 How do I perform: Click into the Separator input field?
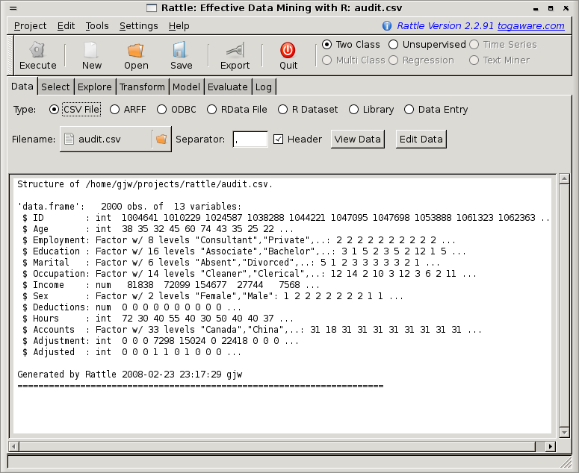250,140
